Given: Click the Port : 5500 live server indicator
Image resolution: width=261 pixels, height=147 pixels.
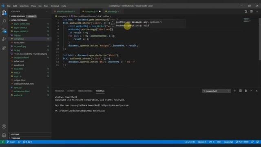Looking at the screenshot, I should (242, 142).
